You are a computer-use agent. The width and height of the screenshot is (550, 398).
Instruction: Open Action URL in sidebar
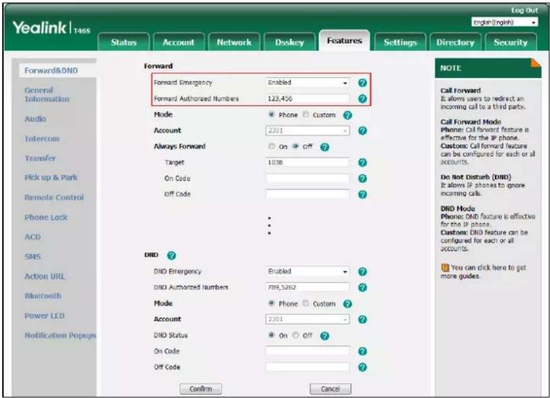45,276
